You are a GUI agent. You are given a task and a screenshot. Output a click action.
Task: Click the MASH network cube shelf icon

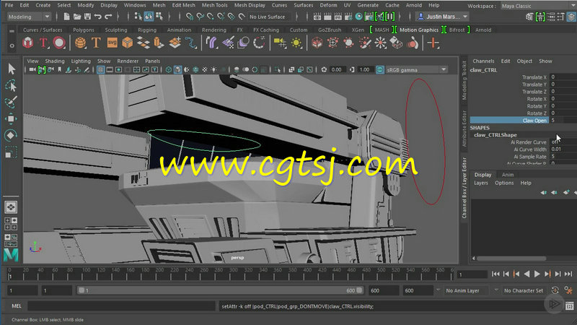pos(28,43)
